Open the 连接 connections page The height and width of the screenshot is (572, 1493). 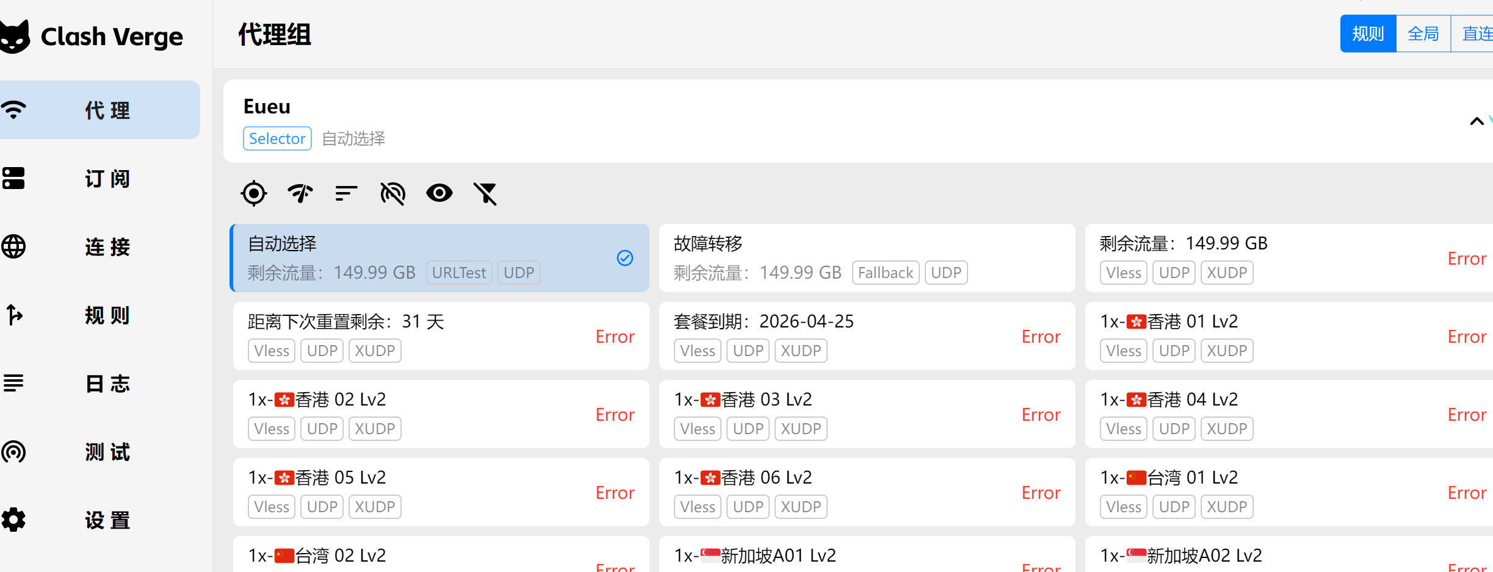(99, 247)
